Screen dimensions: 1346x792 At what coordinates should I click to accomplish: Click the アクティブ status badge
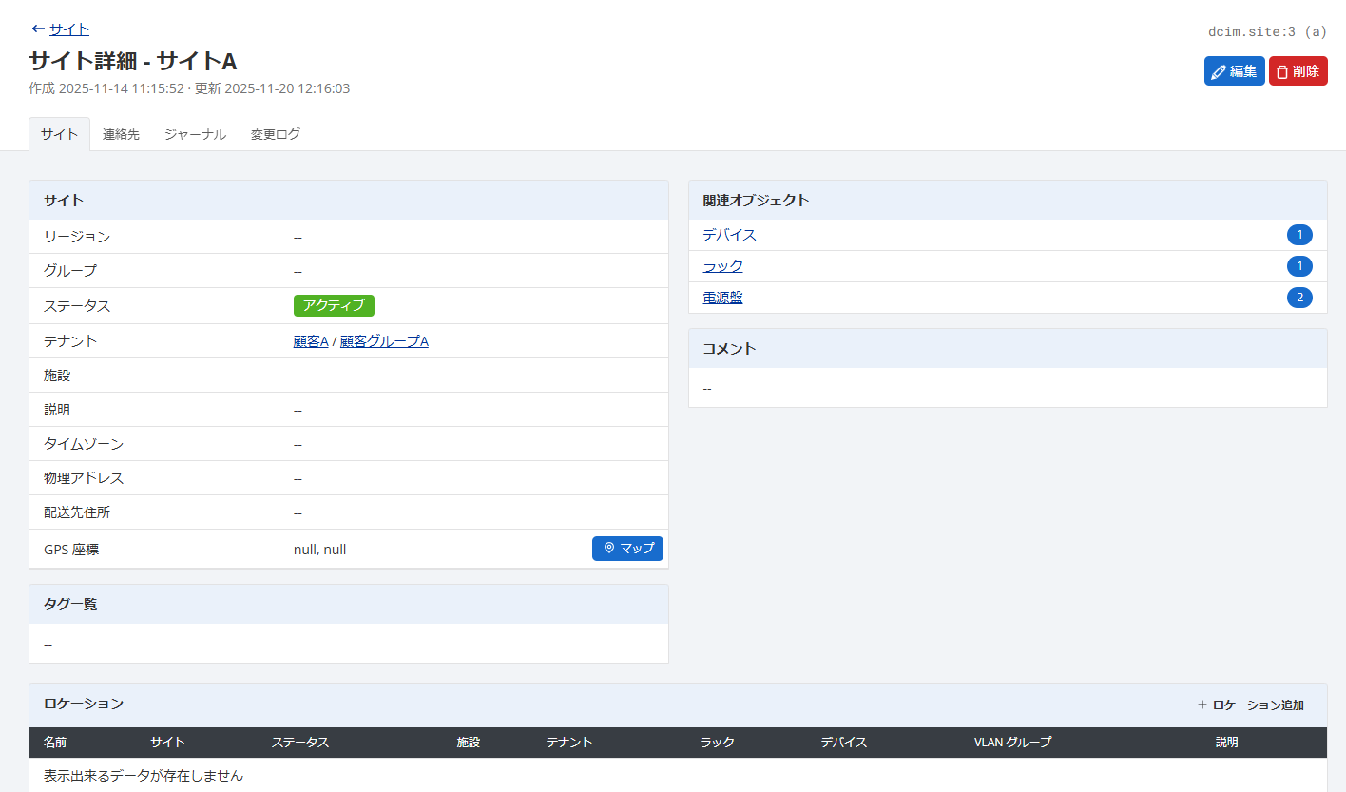point(333,305)
